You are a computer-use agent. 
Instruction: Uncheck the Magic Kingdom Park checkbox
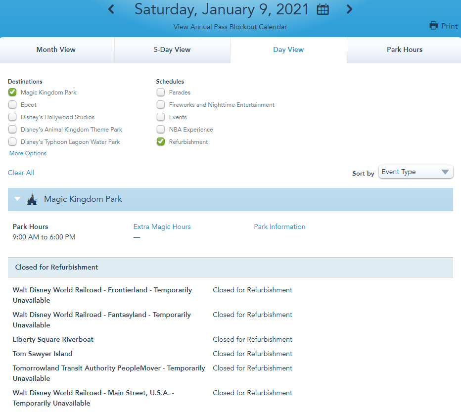(x=12, y=92)
